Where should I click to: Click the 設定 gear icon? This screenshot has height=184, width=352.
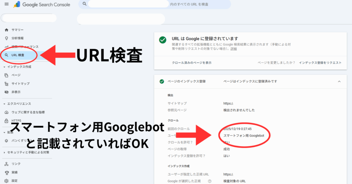click(7, 181)
